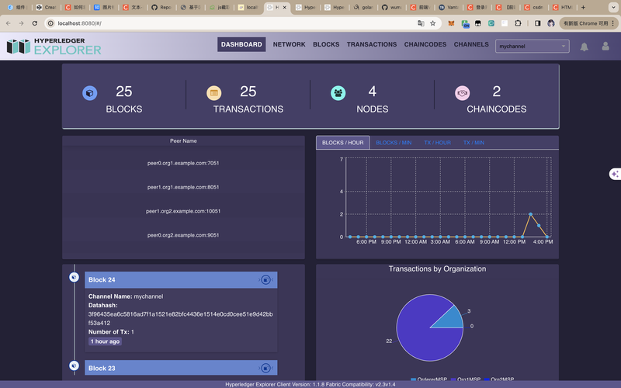Screen dimensions: 621x388
Task: Click the teal Nodes group icon
Action: (x=338, y=93)
